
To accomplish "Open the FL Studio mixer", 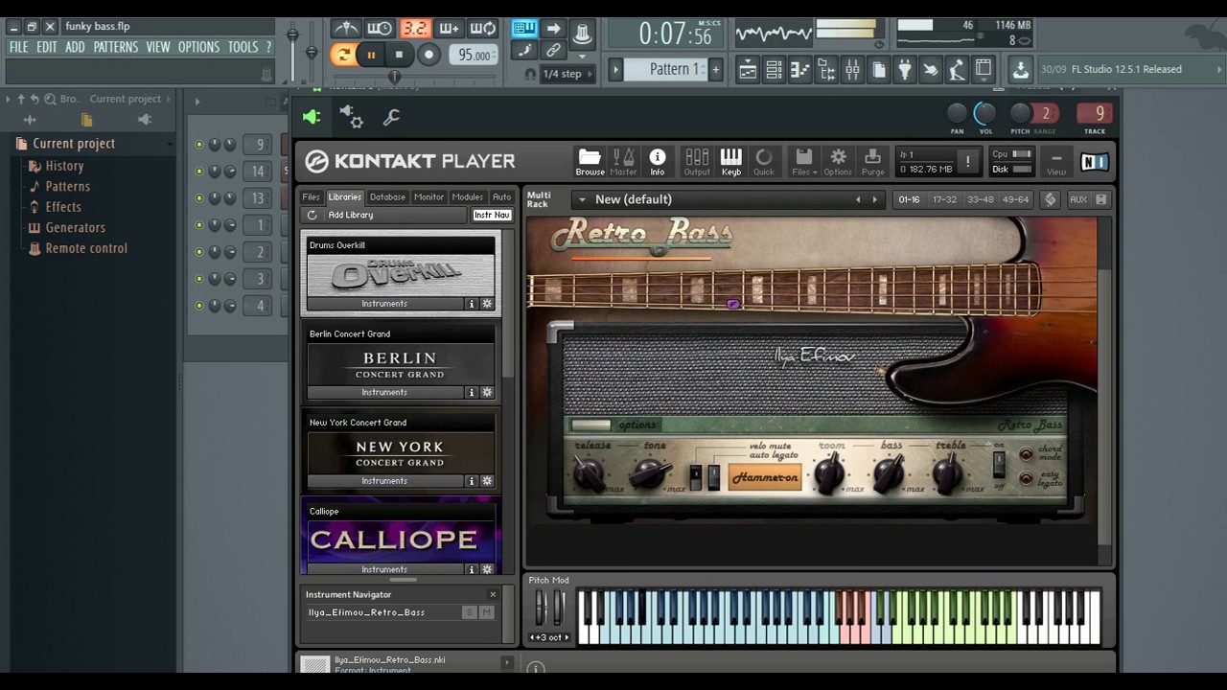I will coord(852,69).
